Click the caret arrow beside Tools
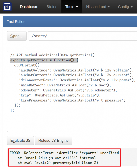The width and height of the screenshot is (137, 167). click(x=77, y=7)
